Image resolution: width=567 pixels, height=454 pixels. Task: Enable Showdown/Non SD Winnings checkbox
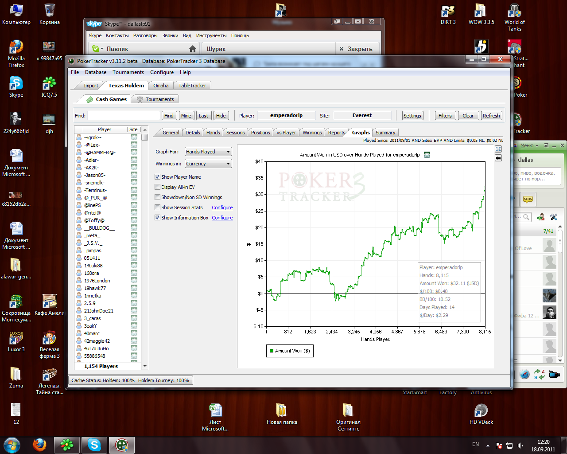coord(157,197)
